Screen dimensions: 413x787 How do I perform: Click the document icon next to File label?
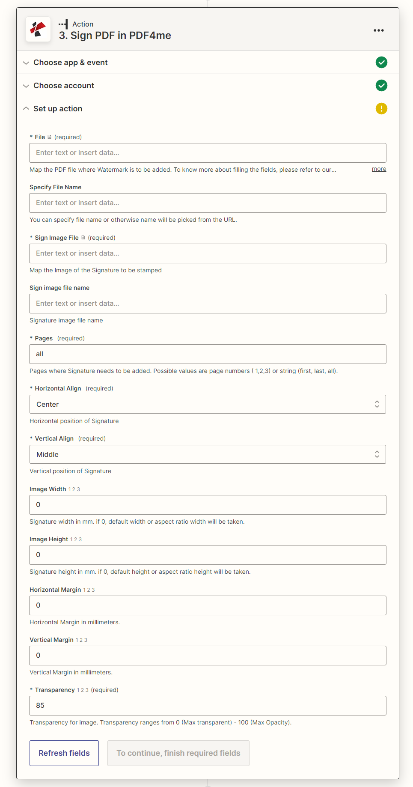(48, 137)
